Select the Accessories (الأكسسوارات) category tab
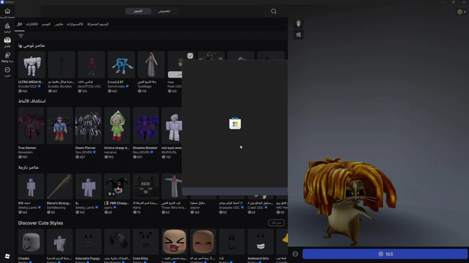Image resolution: width=469 pixels, height=263 pixels. [75, 24]
